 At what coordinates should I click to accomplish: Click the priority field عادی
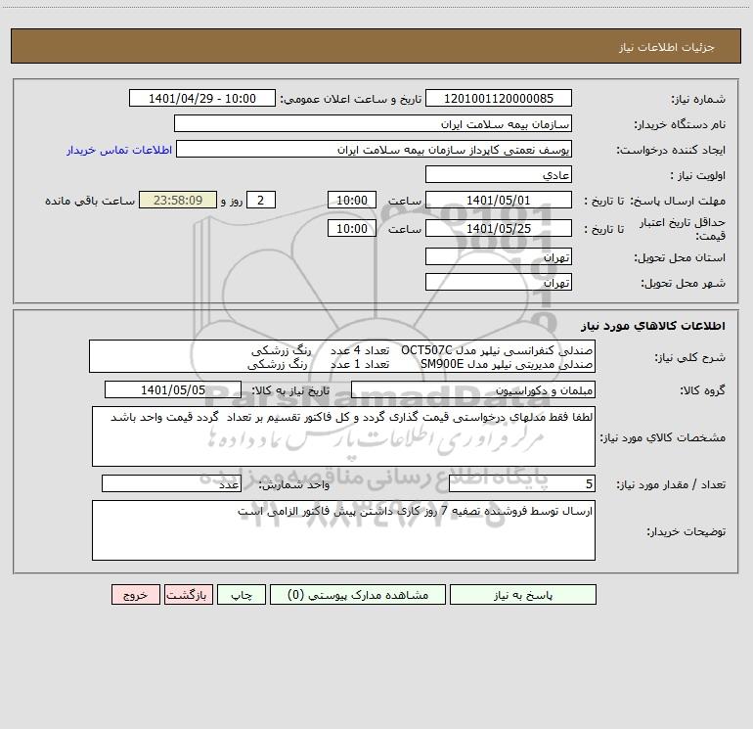(499, 174)
